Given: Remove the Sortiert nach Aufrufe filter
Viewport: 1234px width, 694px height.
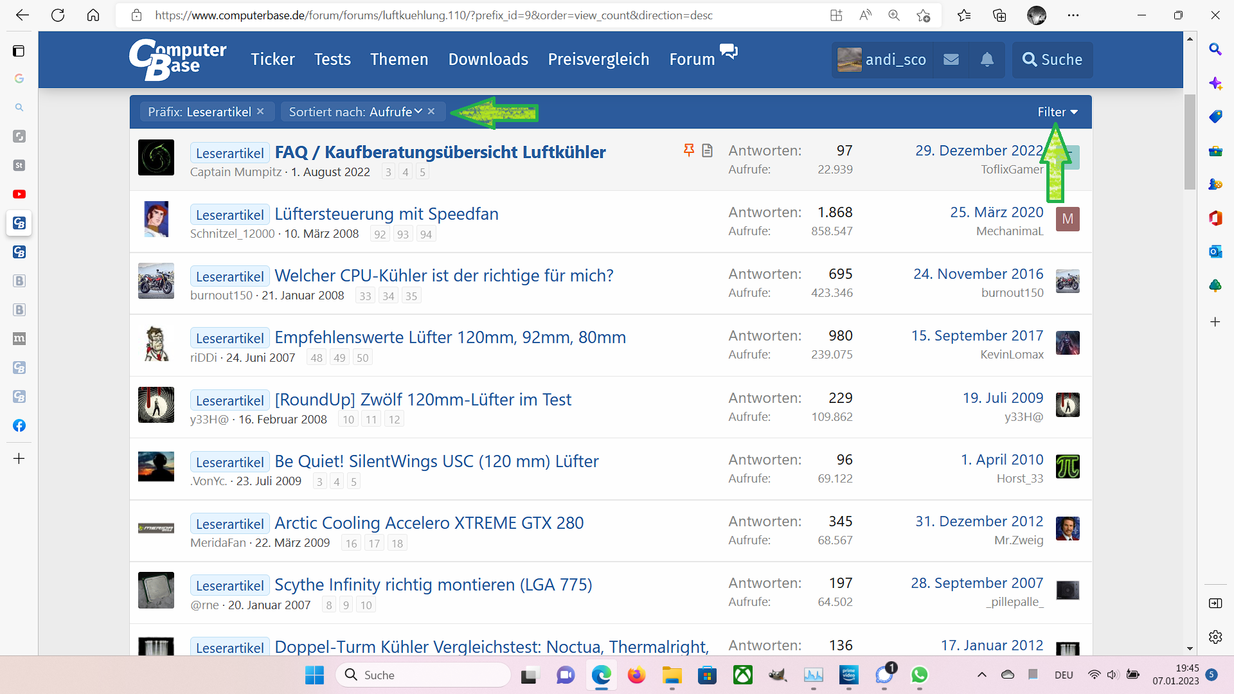Looking at the screenshot, I should tap(431, 111).
